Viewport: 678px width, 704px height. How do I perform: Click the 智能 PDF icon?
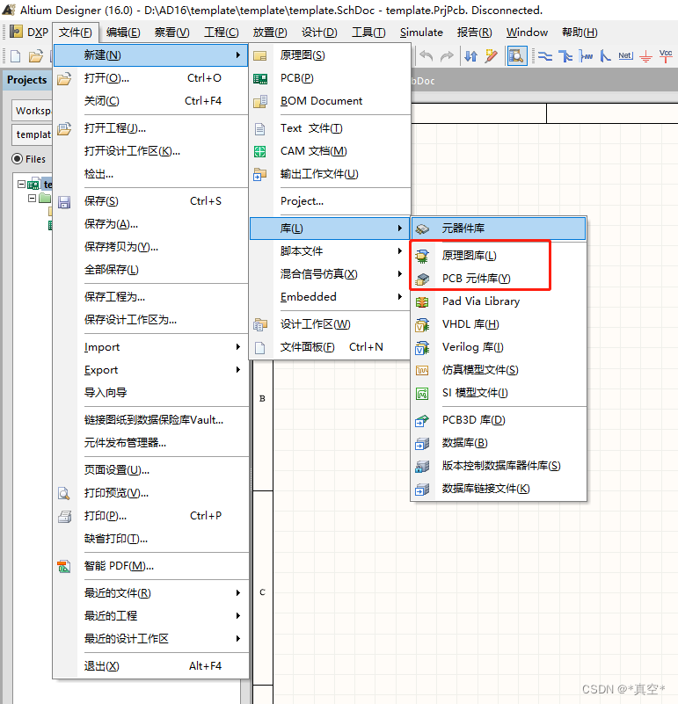pos(64,566)
